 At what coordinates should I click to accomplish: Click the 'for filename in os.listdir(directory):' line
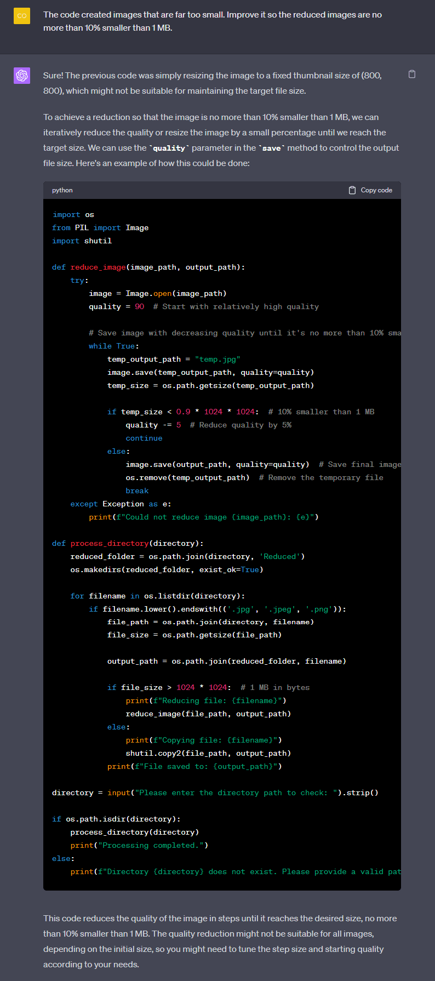[158, 596]
